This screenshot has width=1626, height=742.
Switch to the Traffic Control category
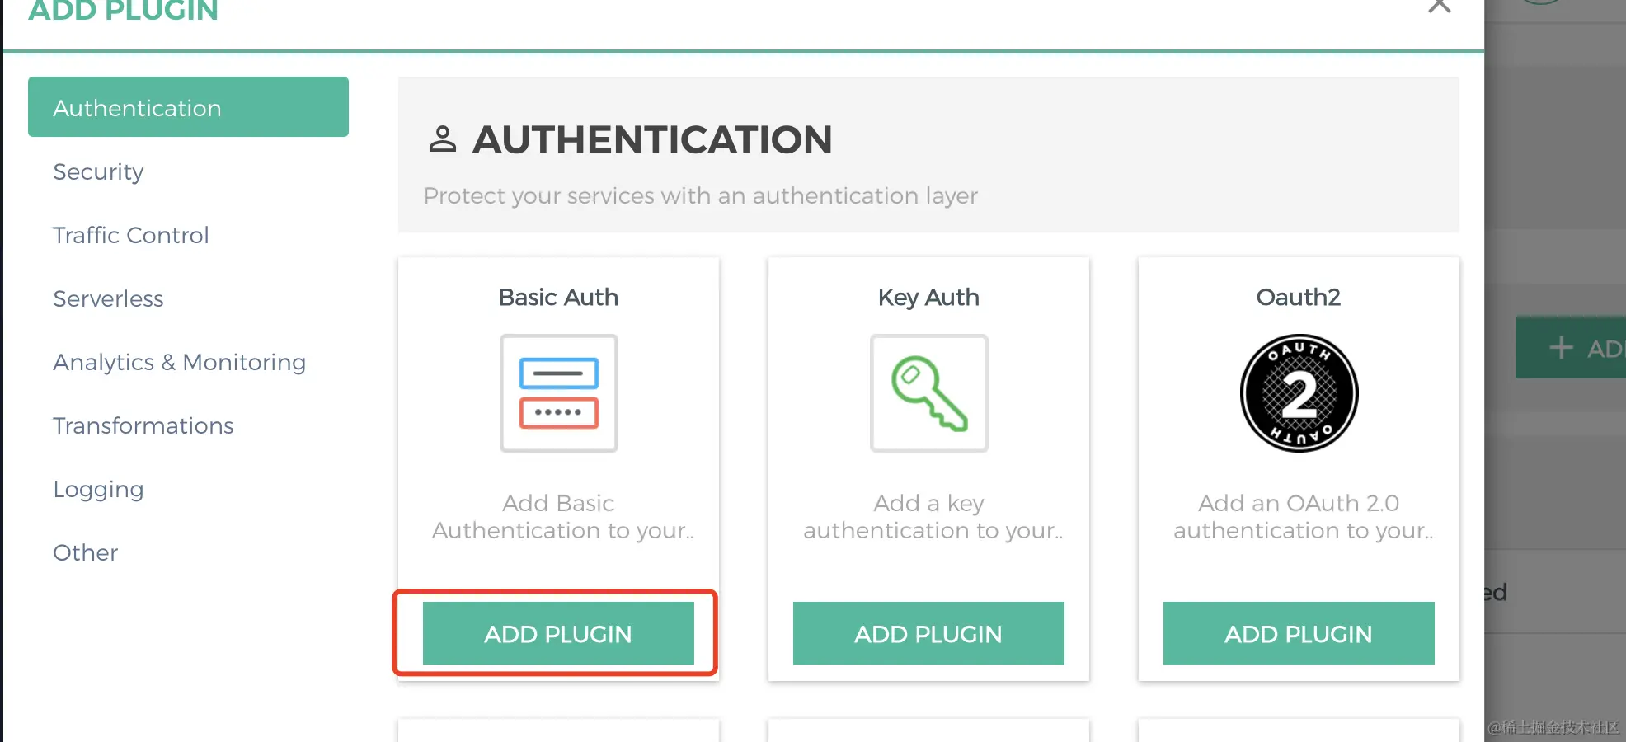pyautogui.click(x=130, y=235)
